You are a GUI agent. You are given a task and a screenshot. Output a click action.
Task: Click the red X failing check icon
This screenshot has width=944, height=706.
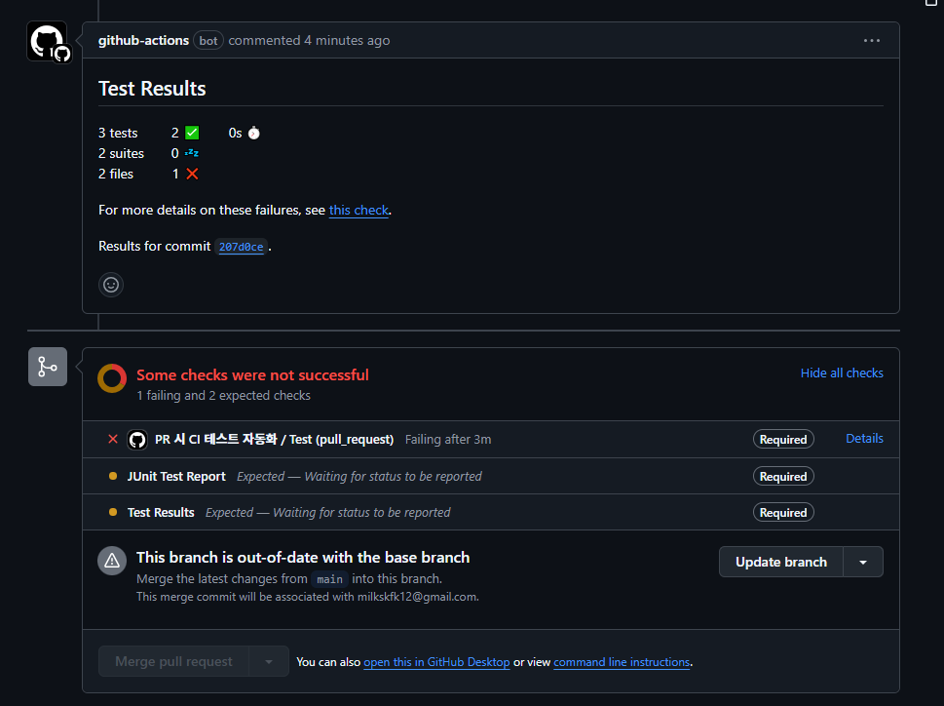click(x=113, y=439)
